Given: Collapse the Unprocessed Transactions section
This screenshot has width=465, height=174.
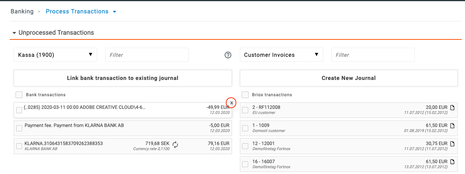Looking at the screenshot, I should pos(14,33).
